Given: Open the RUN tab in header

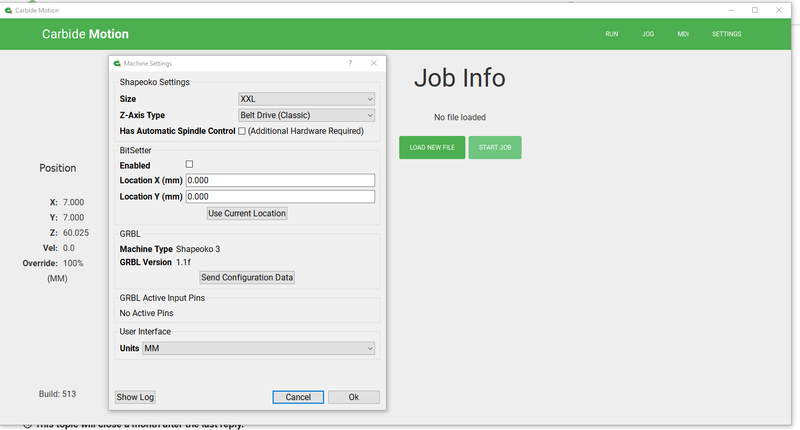Looking at the screenshot, I should point(612,34).
